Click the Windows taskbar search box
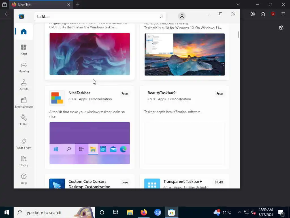This screenshot has height=218, width=290. 54,212
